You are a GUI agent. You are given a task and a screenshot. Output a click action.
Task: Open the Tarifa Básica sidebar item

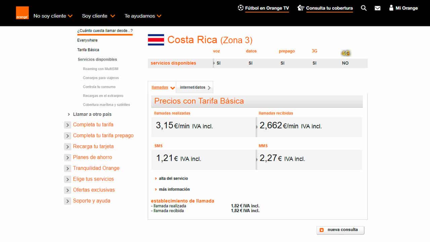pyautogui.click(x=88, y=50)
